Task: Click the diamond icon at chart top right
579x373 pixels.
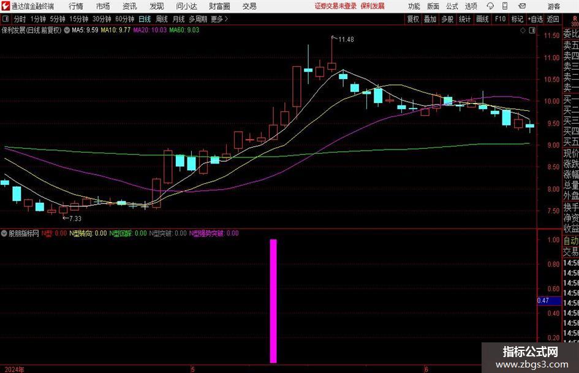Action: 523,31
